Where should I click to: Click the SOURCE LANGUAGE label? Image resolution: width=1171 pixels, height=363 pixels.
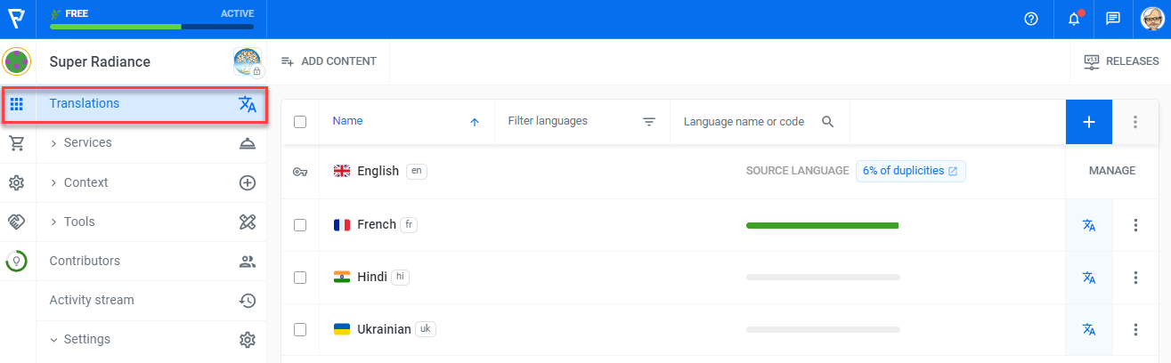(x=797, y=171)
